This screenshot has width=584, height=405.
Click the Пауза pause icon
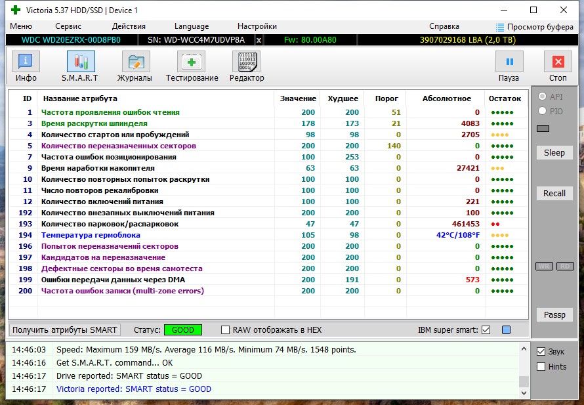(x=509, y=61)
